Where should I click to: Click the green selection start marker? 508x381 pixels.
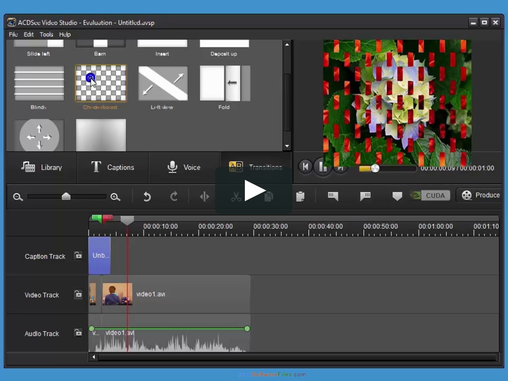[x=96, y=218]
